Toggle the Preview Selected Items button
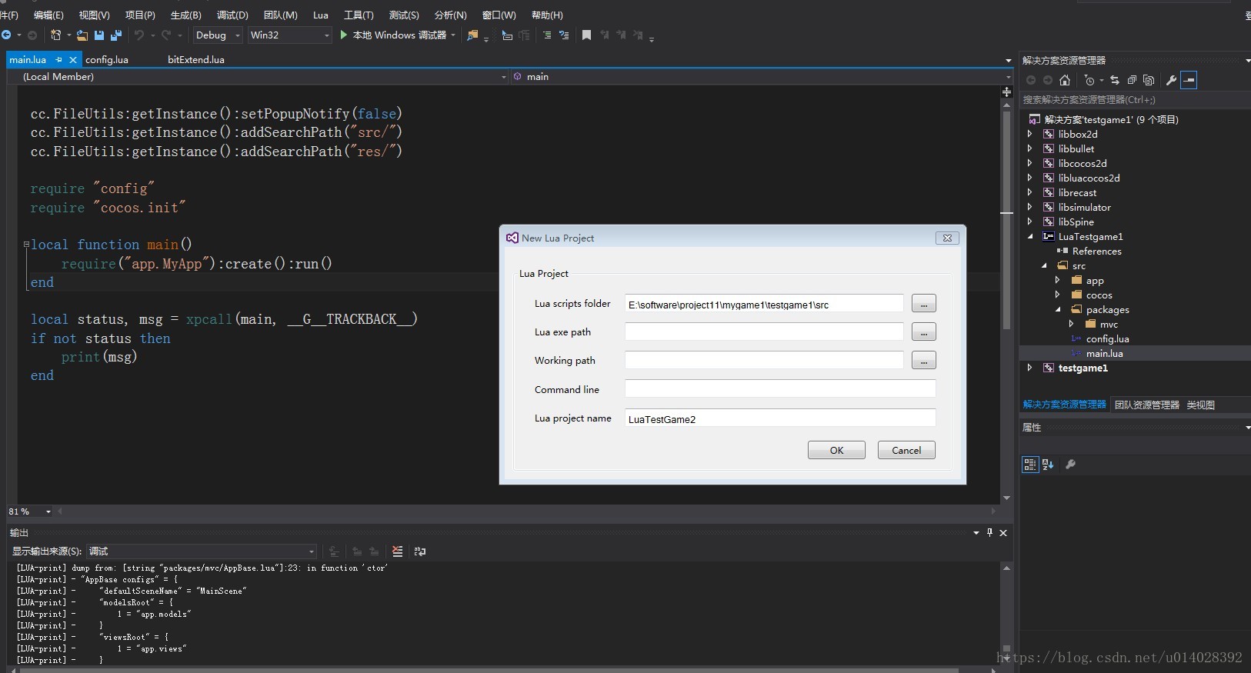 [x=1189, y=80]
